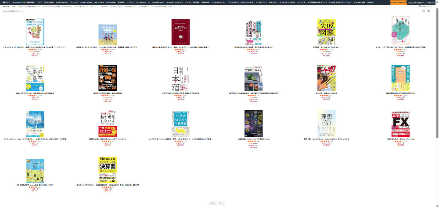Screen dimensions: 439x208
Task: Go to Amazon Basics in nav bar
Action: point(86,2)
